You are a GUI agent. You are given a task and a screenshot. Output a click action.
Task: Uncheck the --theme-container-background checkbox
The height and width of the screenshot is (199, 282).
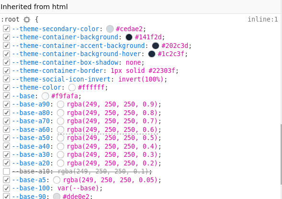click(7, 37)
